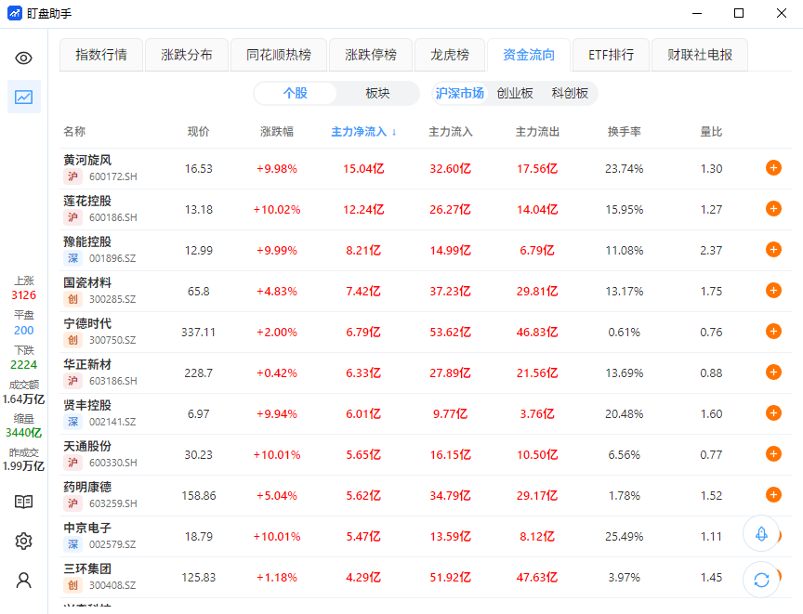
Task: Add 黄河旋风 with orange plus icon
Action: [x=773, y=168]
